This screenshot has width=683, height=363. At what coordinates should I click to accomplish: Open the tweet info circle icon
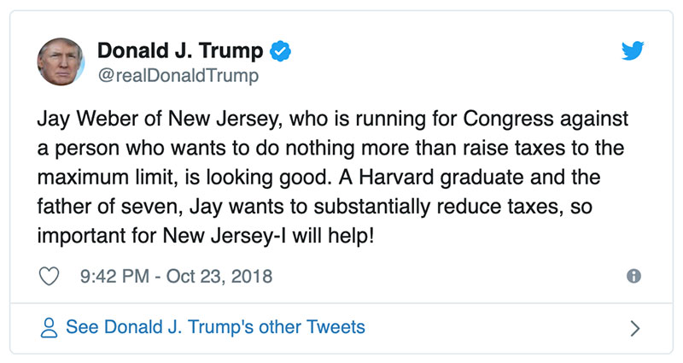633,276
